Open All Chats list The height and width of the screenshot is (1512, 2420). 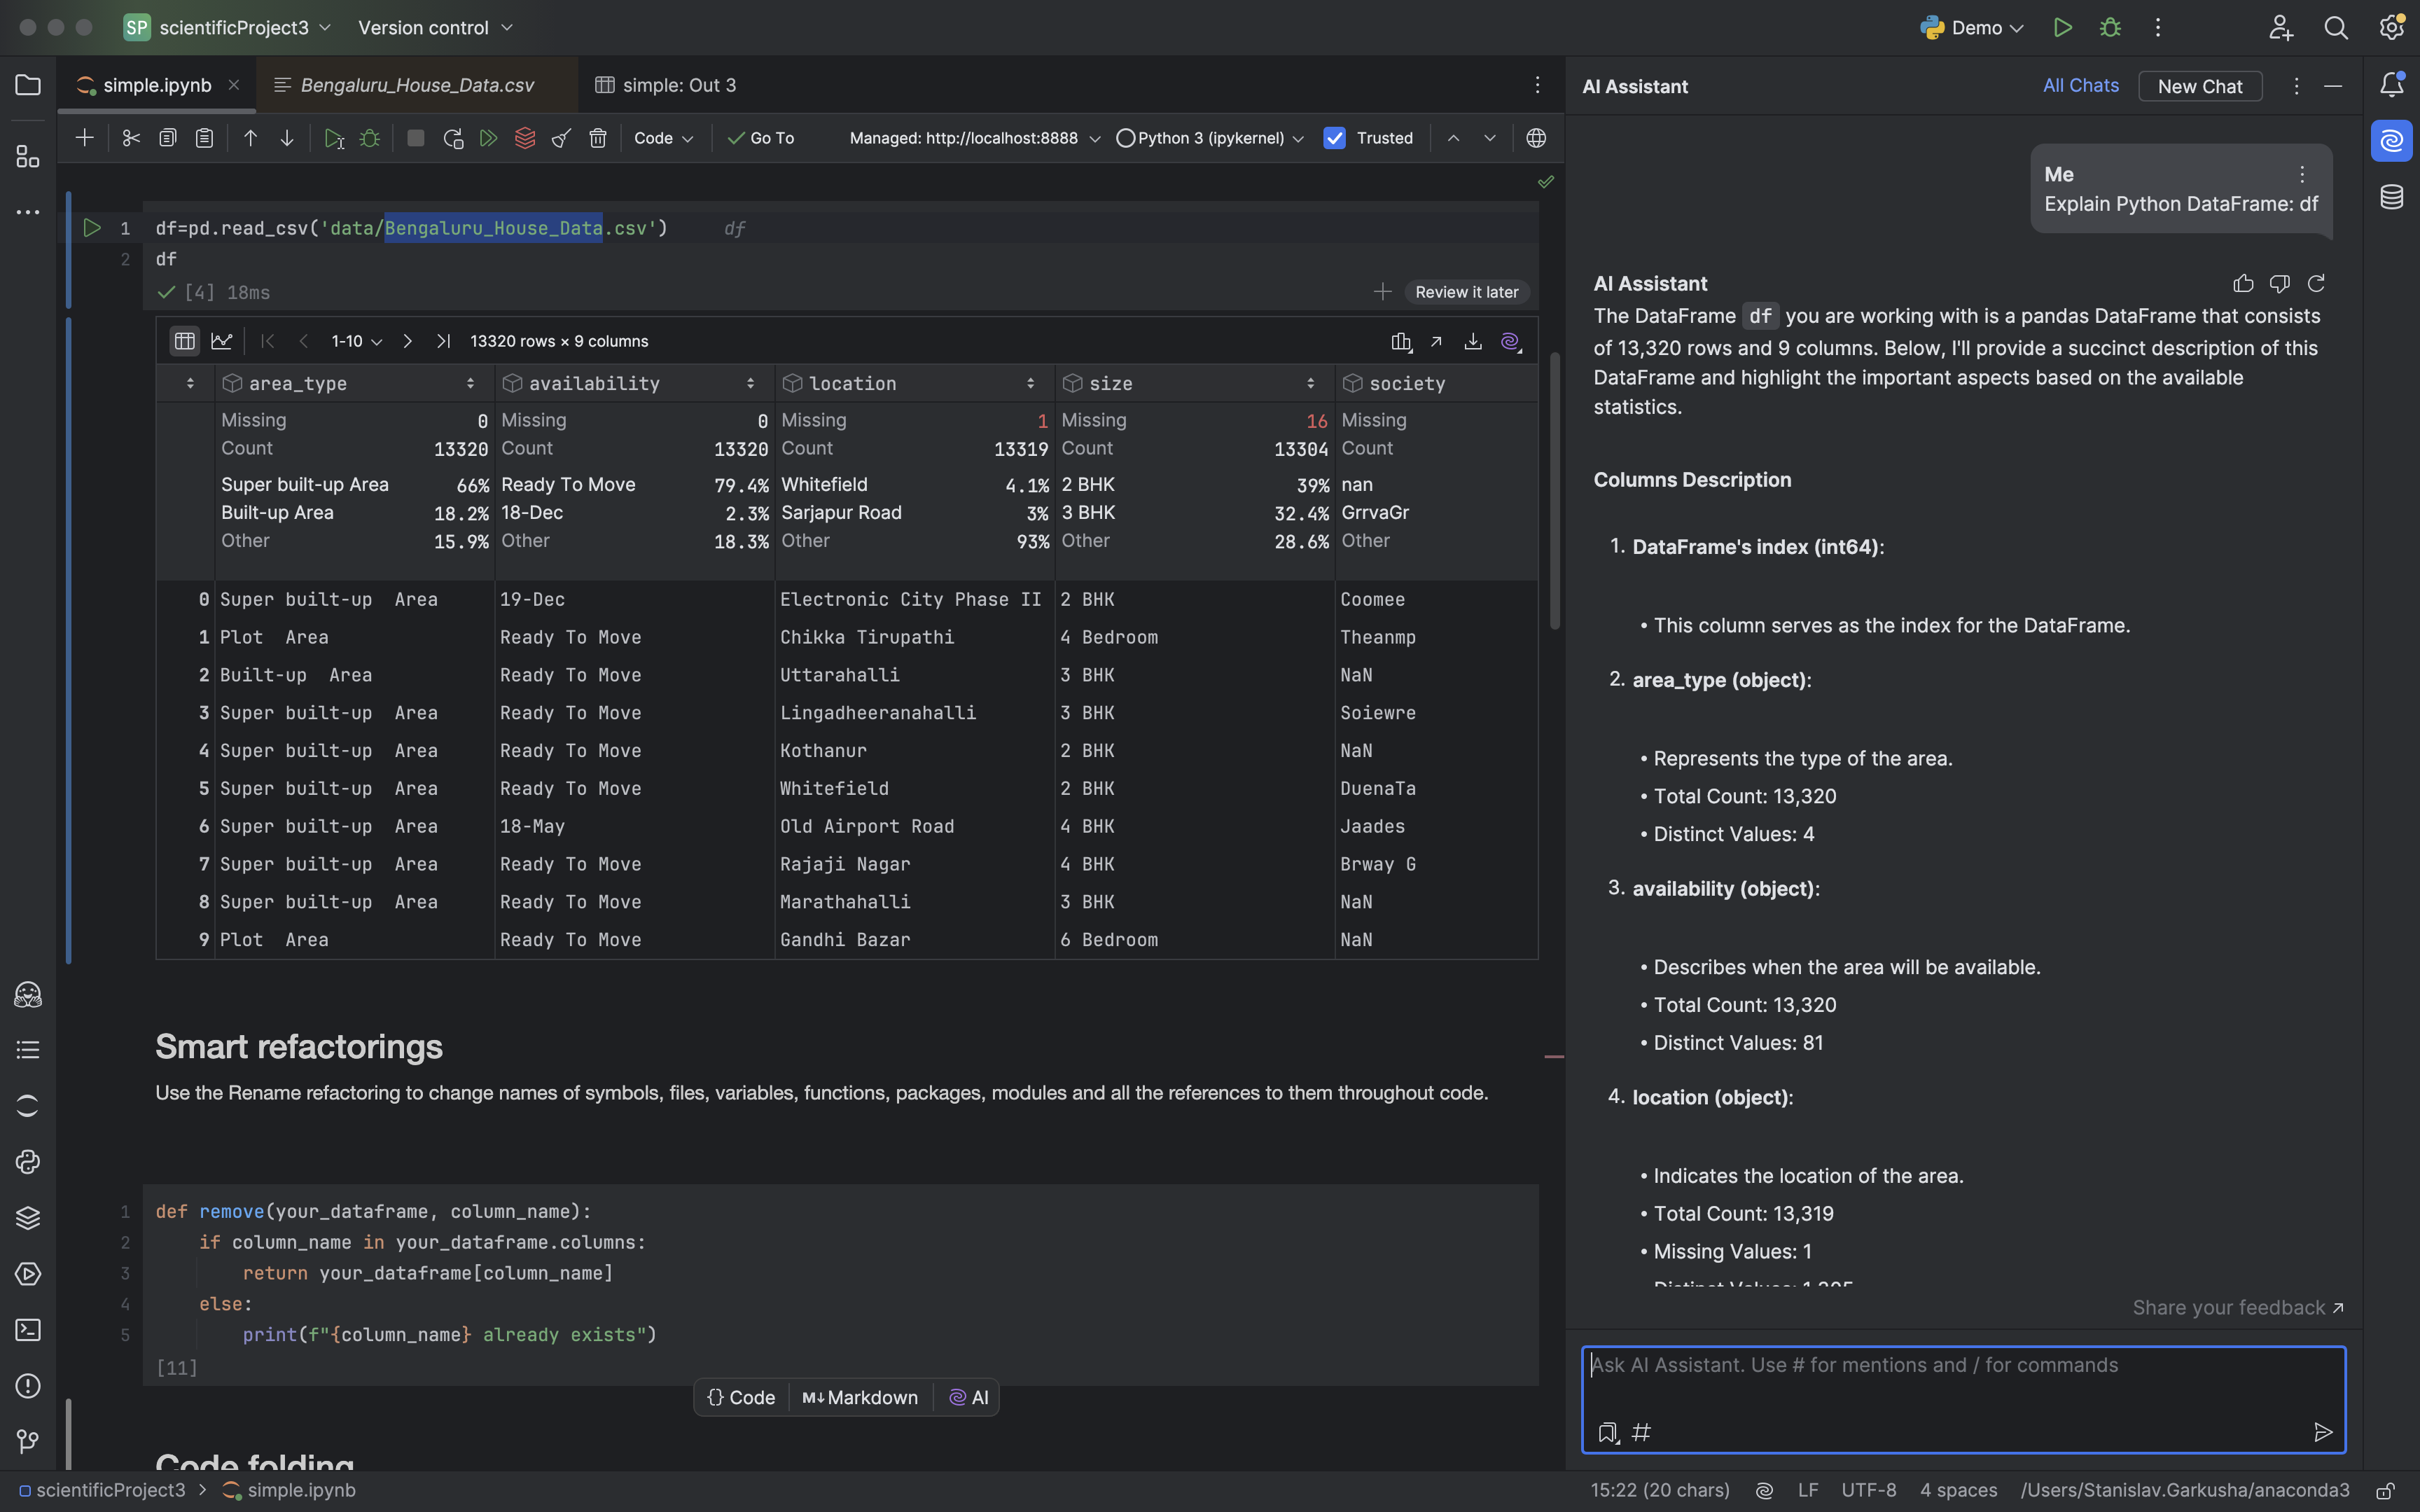coord(2080,86)
